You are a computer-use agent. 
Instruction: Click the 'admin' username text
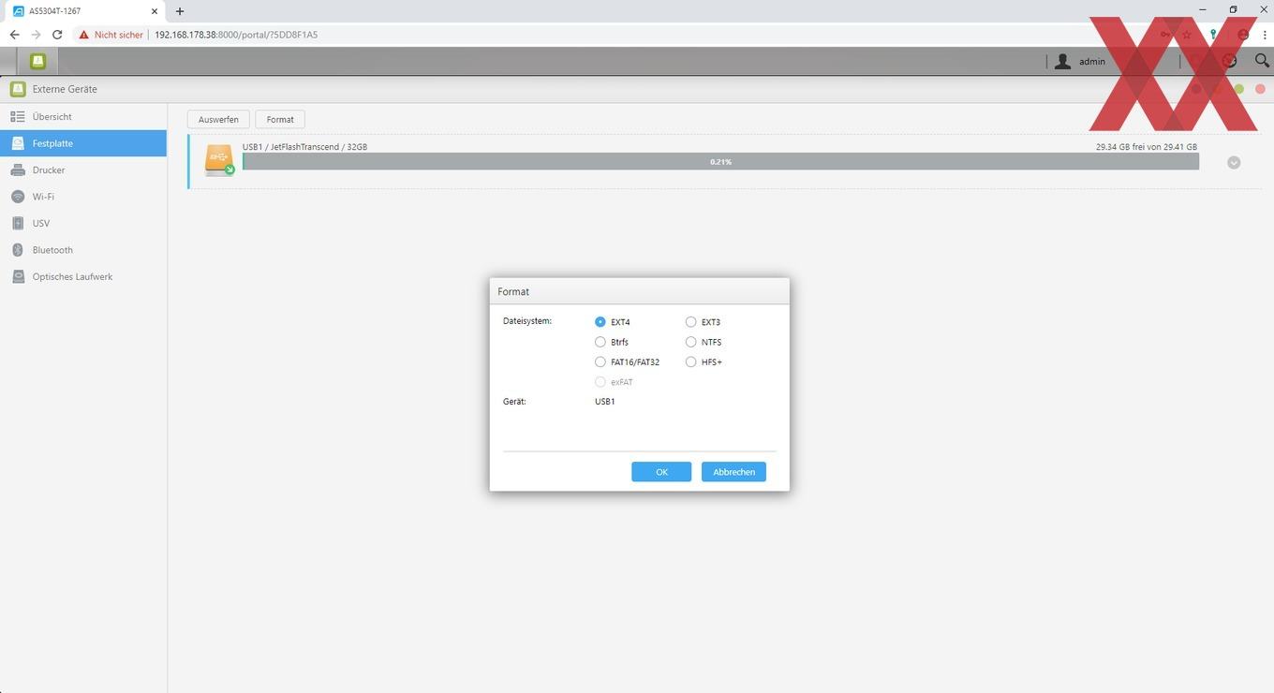1092,62
